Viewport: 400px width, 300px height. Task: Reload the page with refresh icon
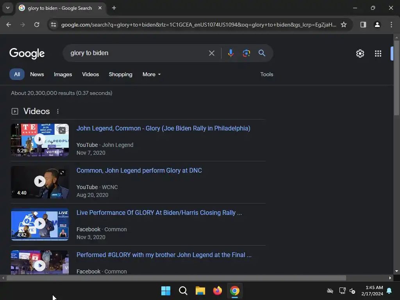point(37,25)
